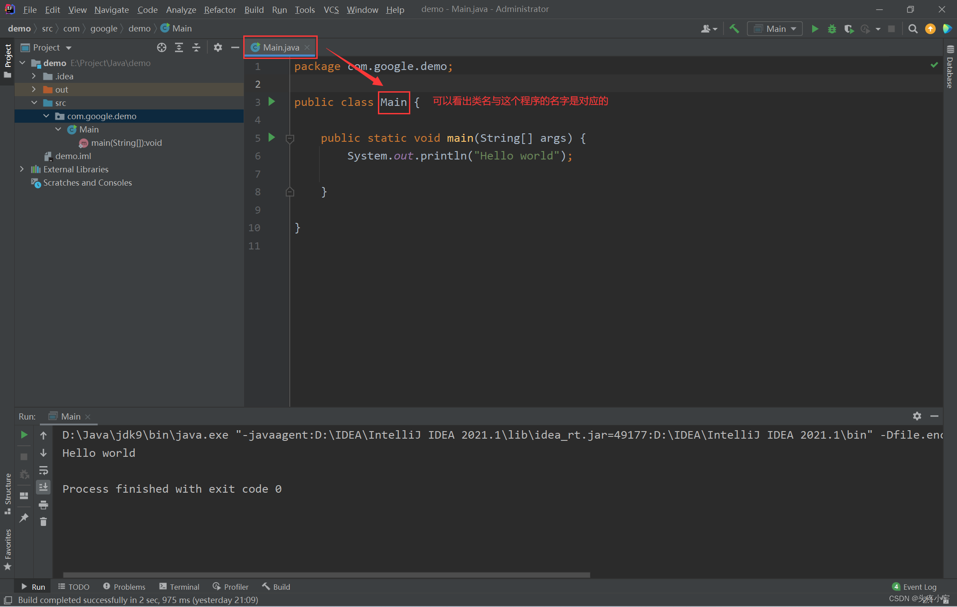Click the Collapse All icon in Project panel
Screen dimensions: 957x607
pos(196,47)
